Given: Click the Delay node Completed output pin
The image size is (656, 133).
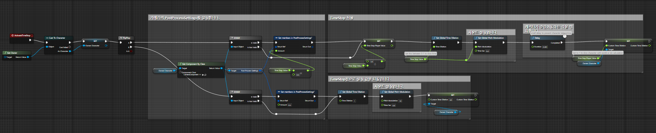Looking at the screenshot, I should click(x=561, y=42).
